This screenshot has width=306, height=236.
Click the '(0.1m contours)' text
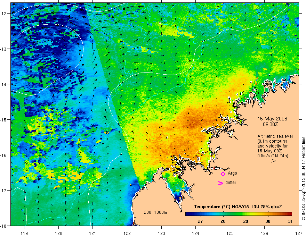pyautogui.click(x=272, y=141)
